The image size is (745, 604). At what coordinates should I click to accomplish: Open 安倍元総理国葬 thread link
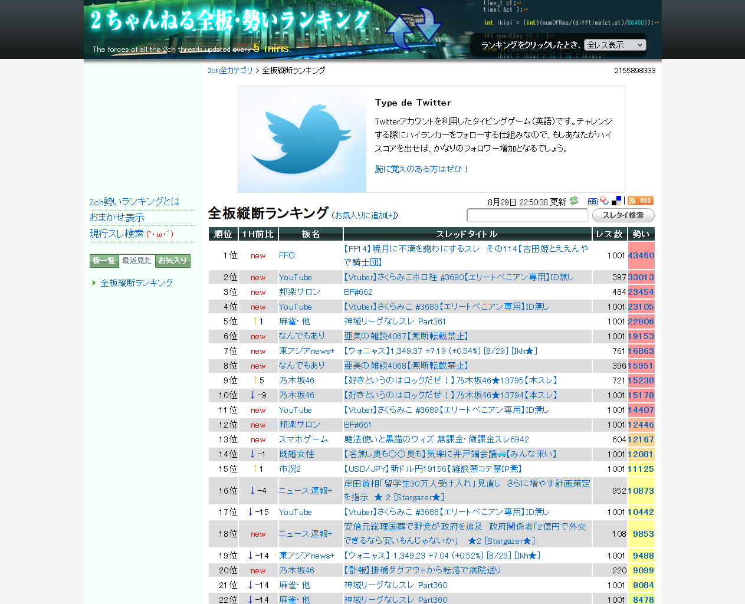465,534
